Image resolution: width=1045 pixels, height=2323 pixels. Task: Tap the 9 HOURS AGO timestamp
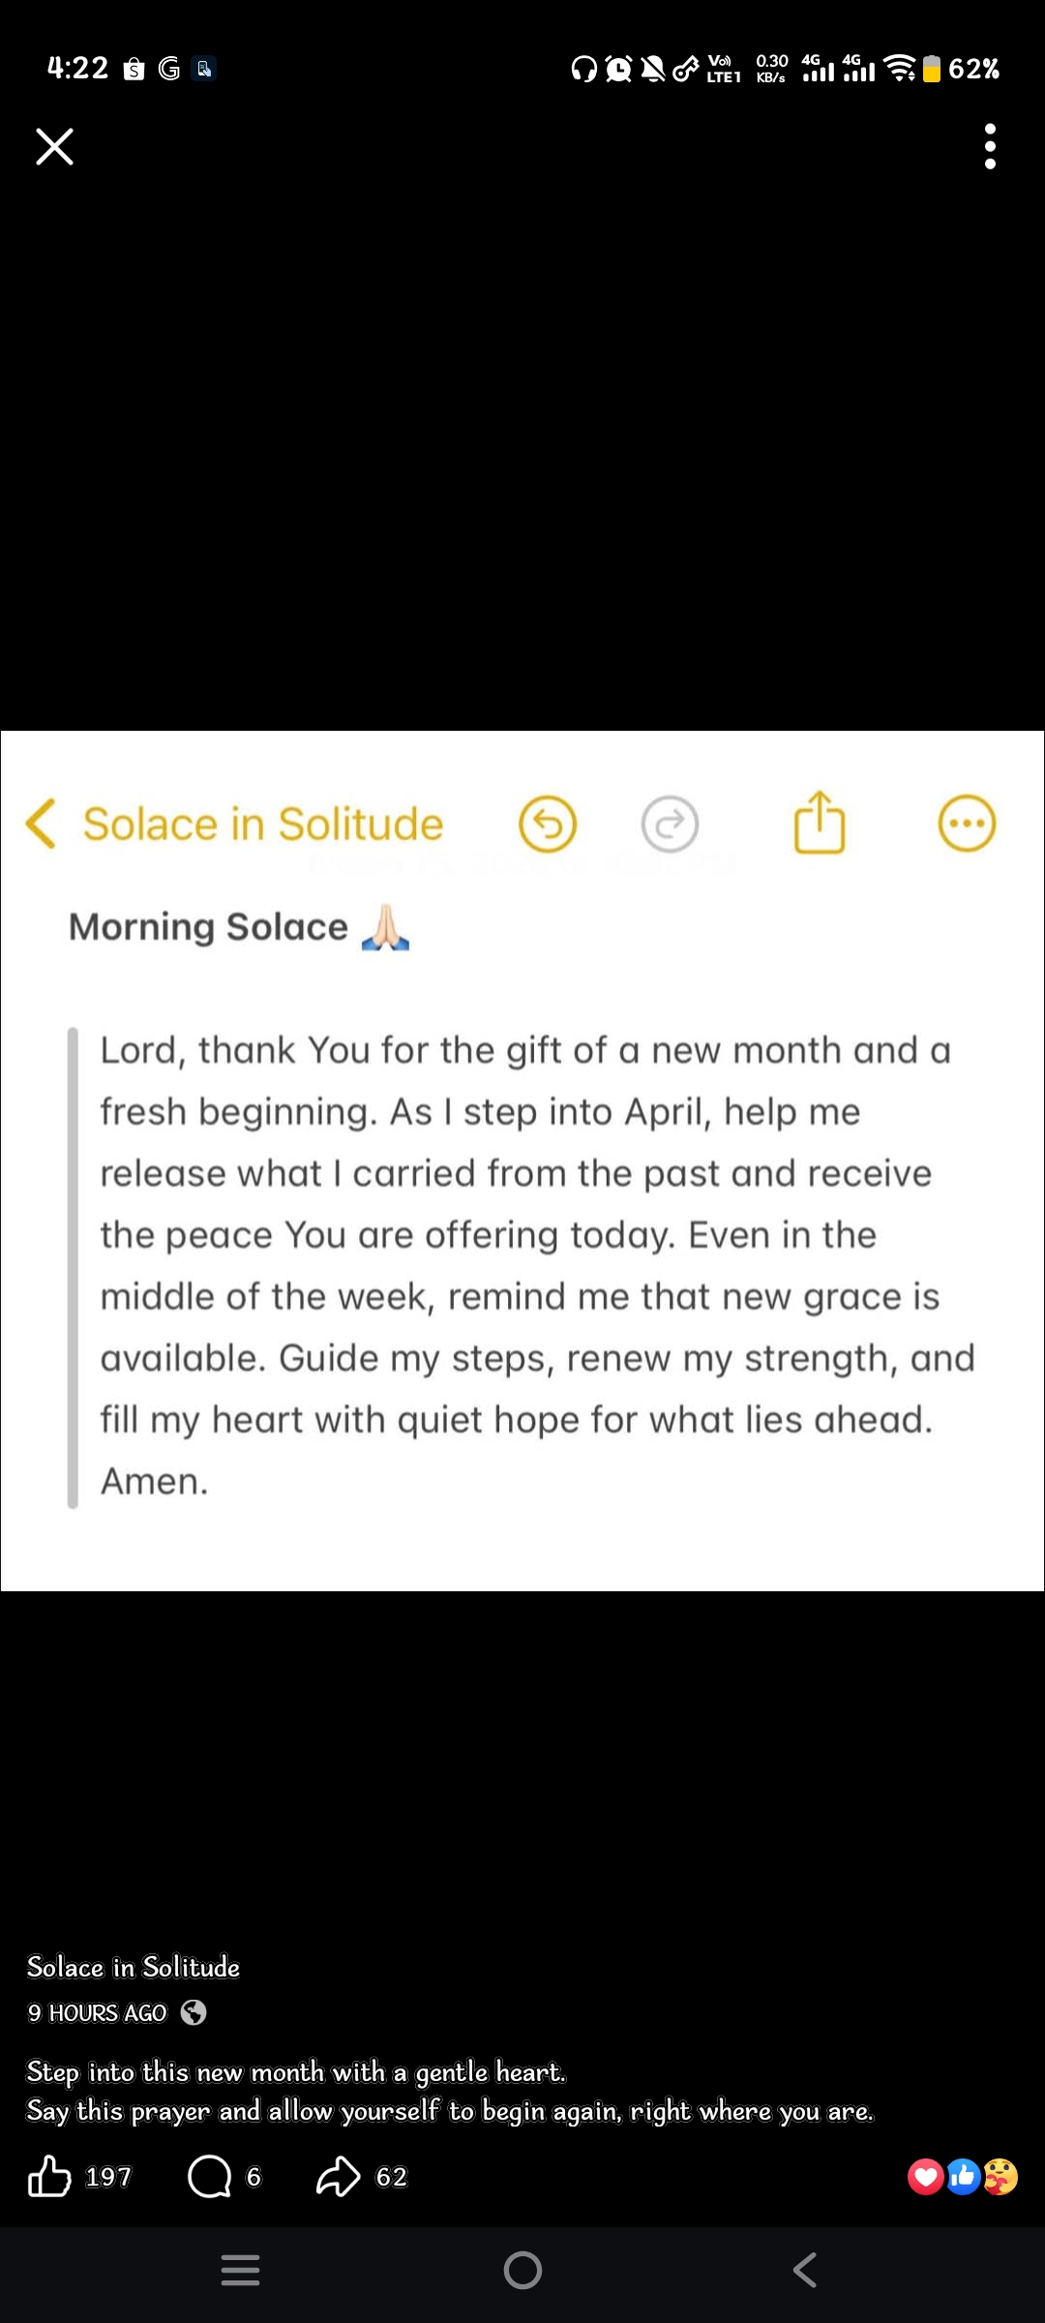tap(97, 2013)
